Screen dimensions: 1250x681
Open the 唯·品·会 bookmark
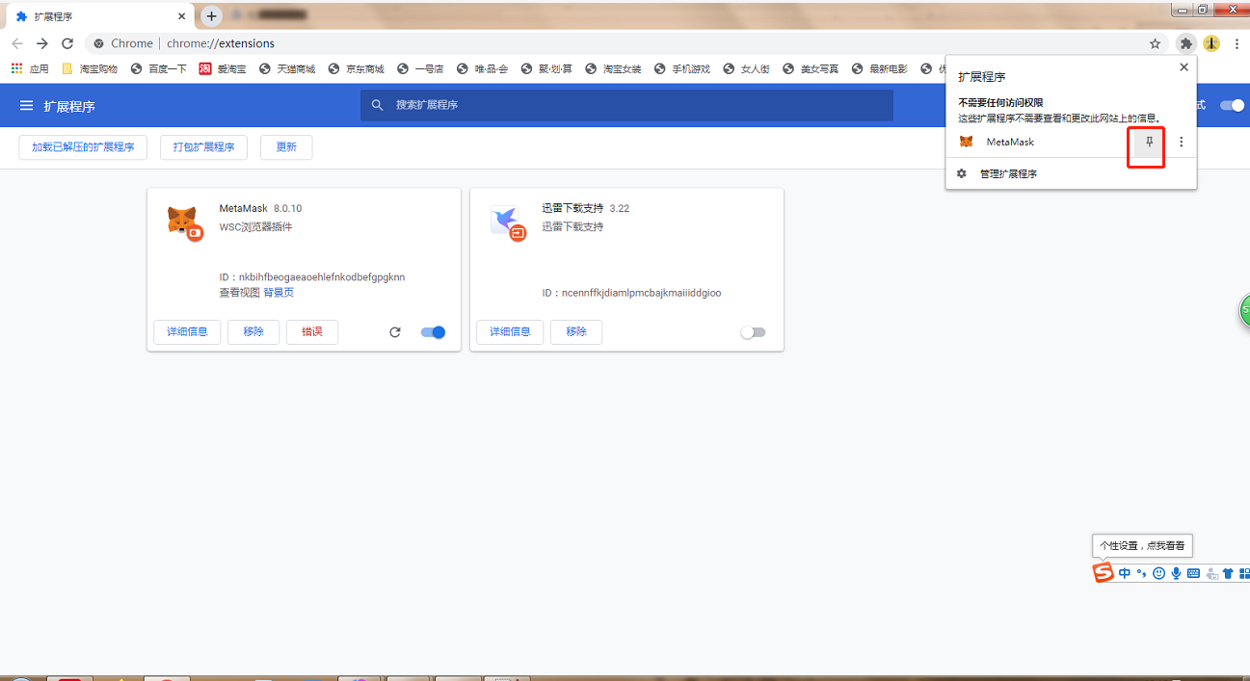pyautogui.click(x=483, y=69)
